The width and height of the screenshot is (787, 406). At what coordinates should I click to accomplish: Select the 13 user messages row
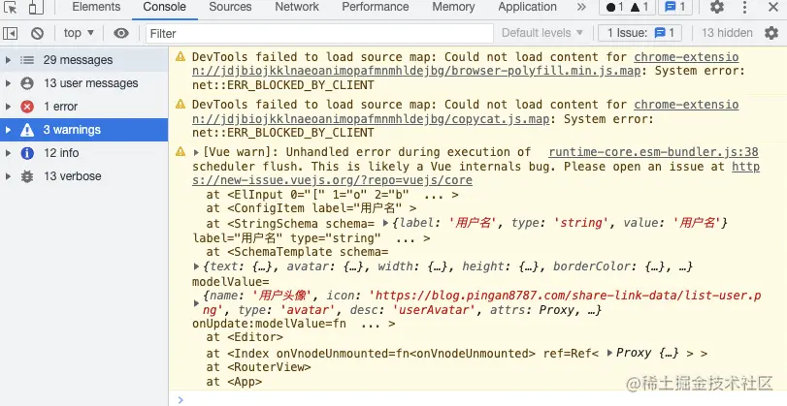tap(83, 83)
